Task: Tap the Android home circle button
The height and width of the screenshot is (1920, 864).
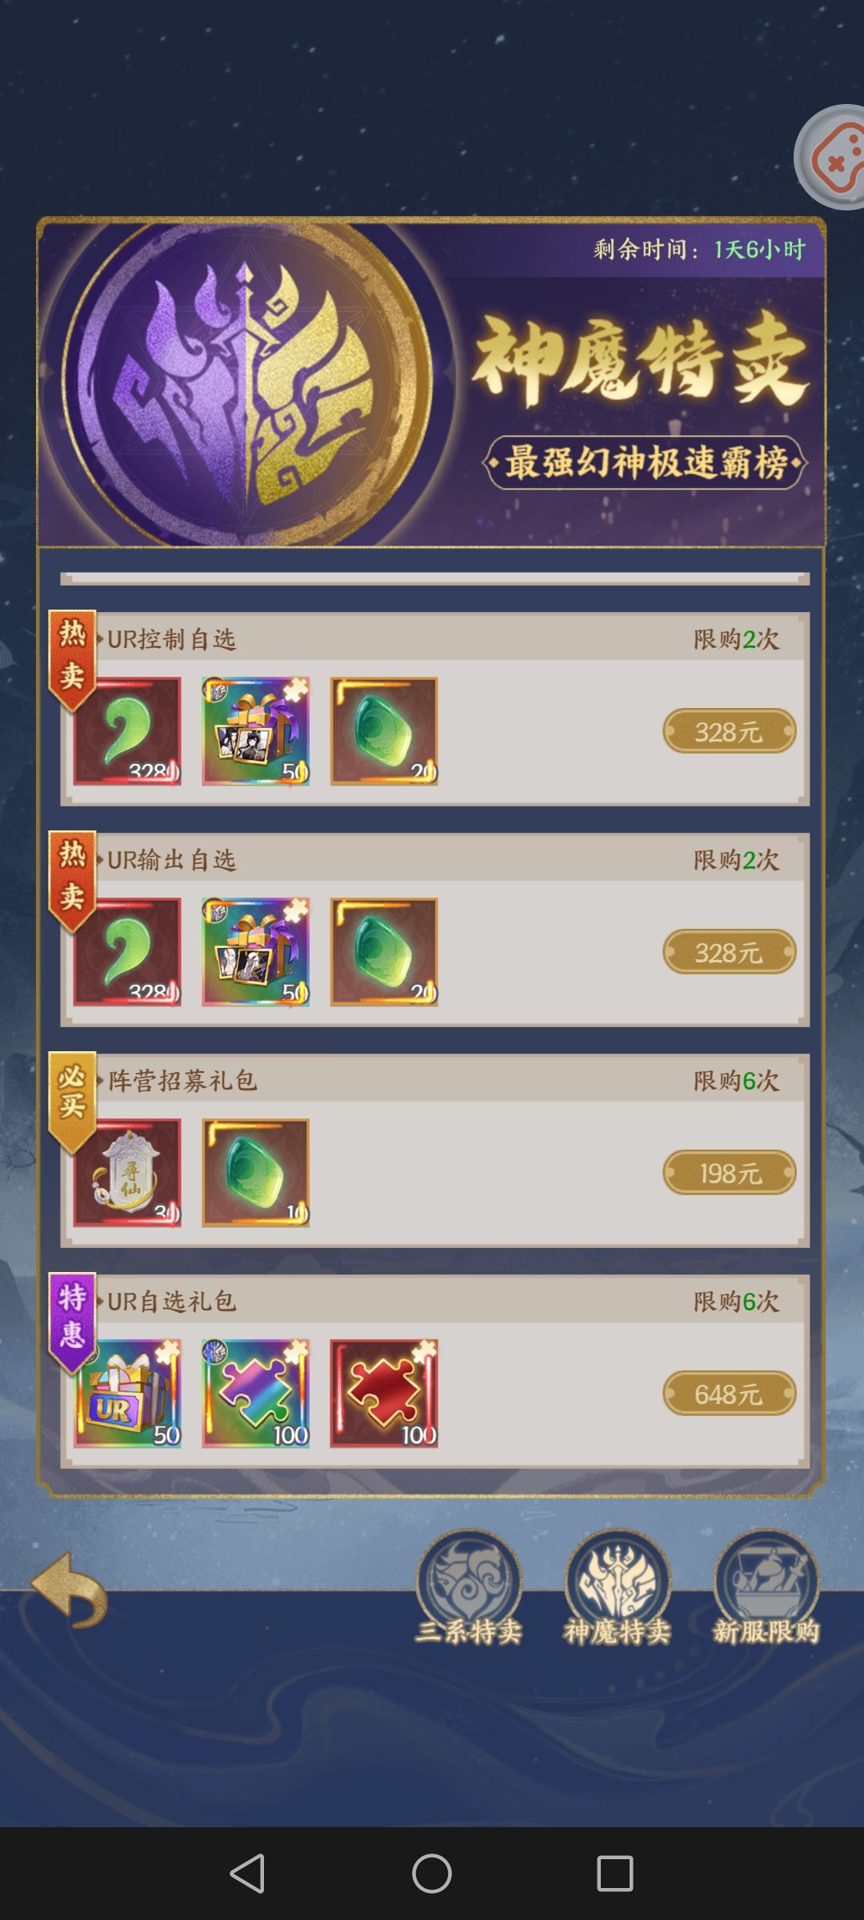Action: coord(432,1874)
